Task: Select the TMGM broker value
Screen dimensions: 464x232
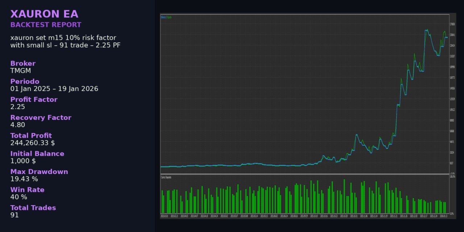Action: [x=21, y=71]
